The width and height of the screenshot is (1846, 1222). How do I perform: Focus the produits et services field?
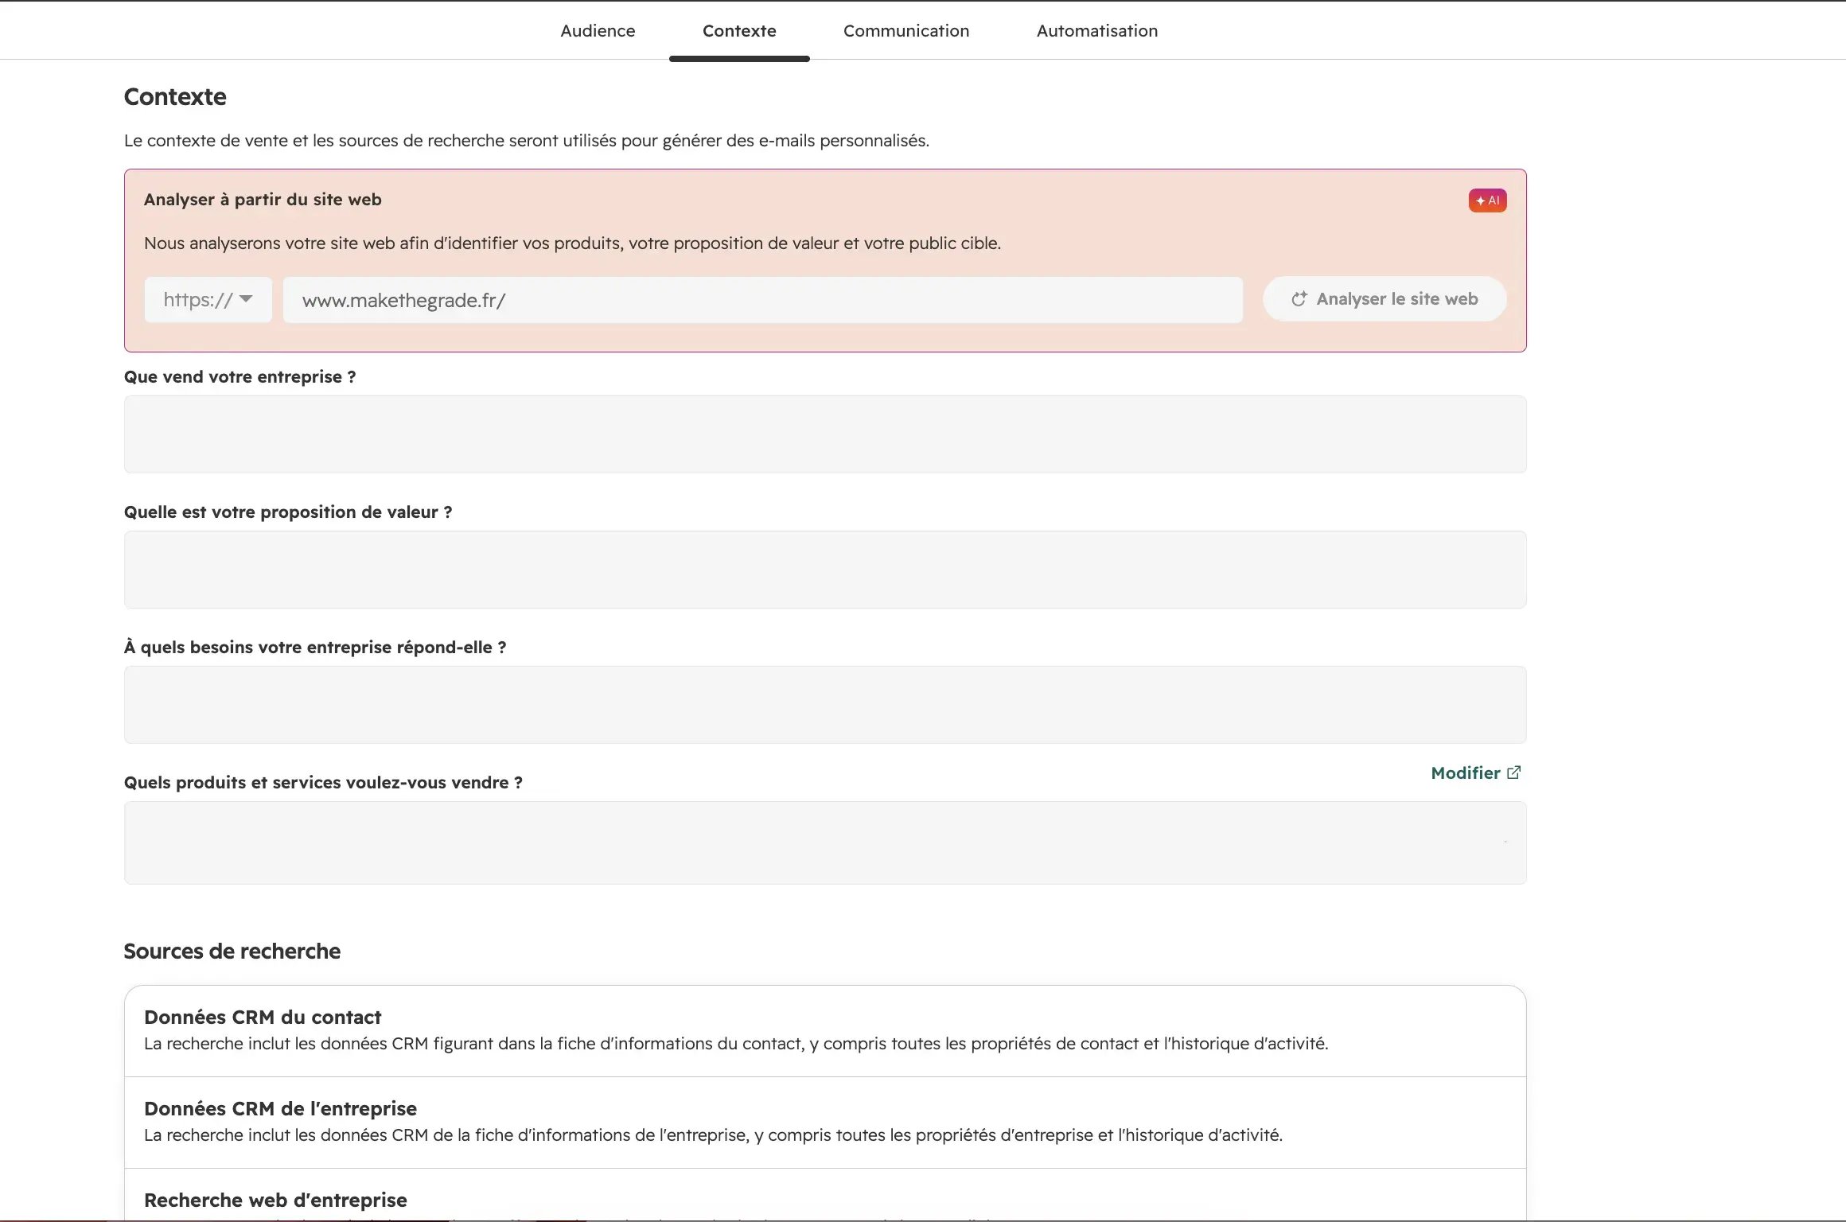click(825, 843)
